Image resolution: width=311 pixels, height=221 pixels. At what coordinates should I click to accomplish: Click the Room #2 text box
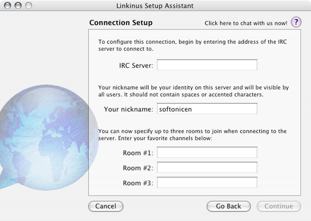[207, 167]
